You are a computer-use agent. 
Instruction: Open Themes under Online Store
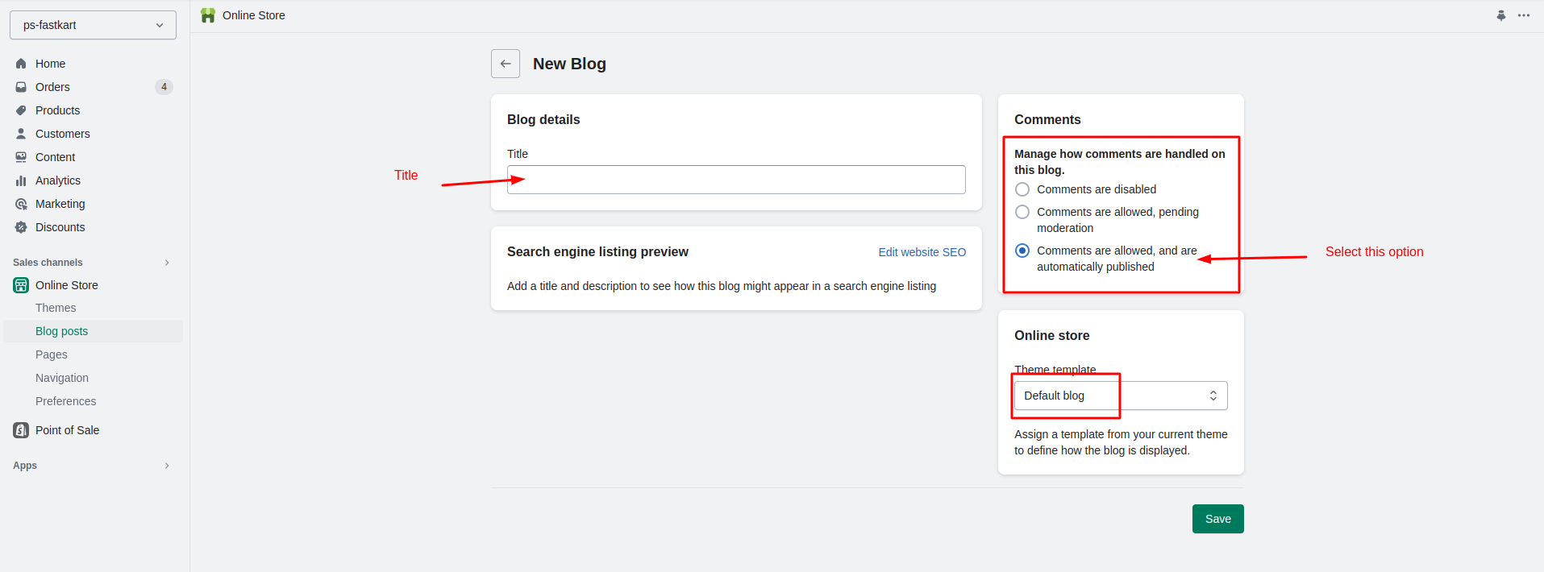[x=56, y=308]
